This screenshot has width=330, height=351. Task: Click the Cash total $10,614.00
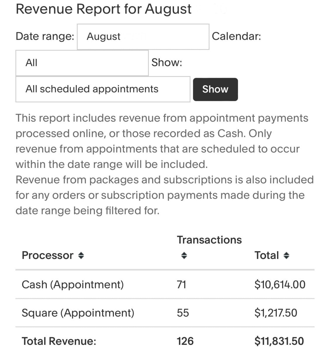280,284
